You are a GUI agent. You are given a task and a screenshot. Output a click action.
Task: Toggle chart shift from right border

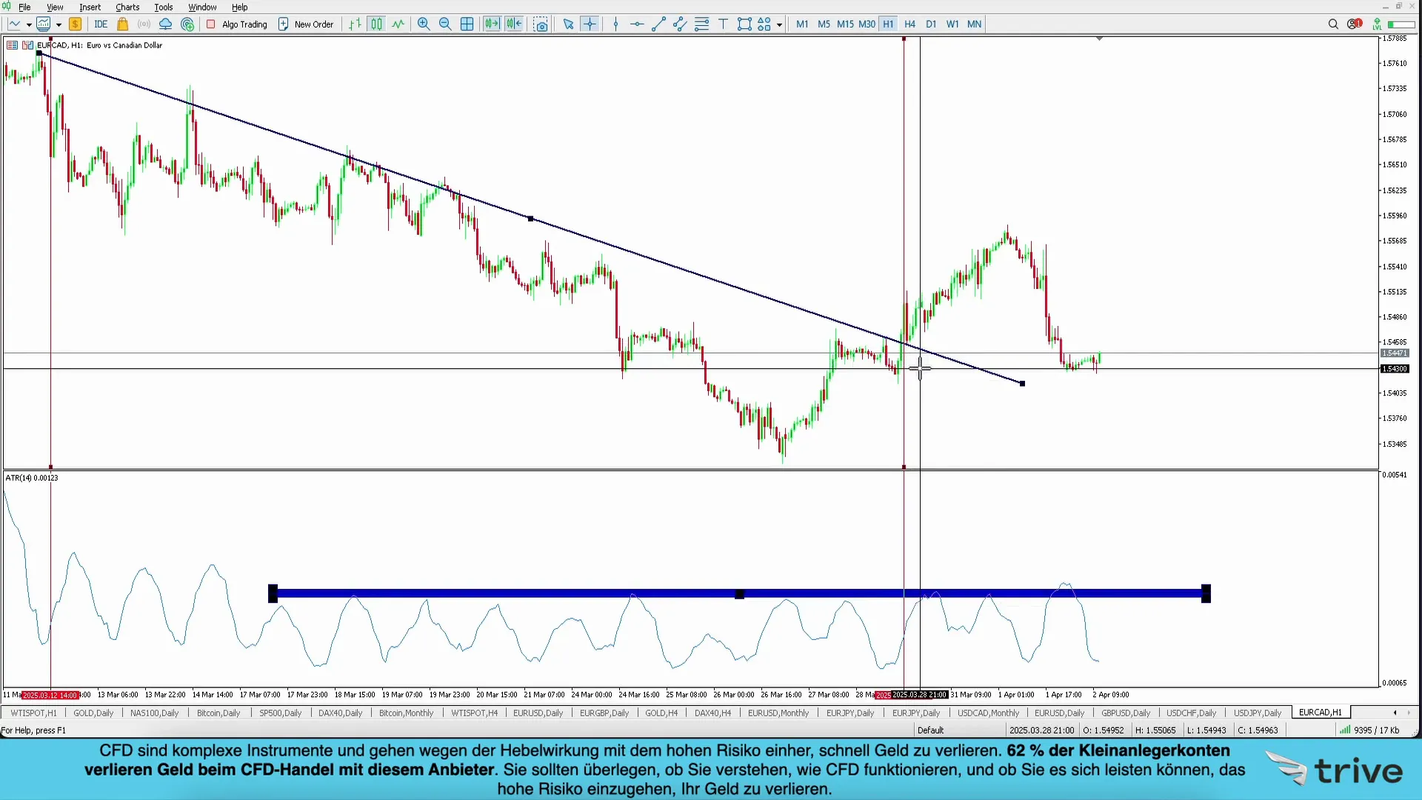[514, 24]
